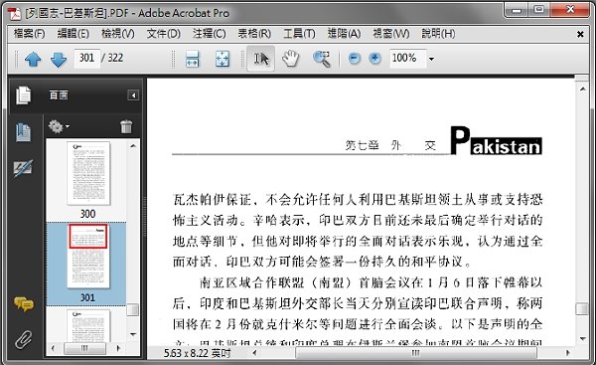Screen dimensions: 596x365
Task: Zoom in with the plus button
Action: click(374, 59)
